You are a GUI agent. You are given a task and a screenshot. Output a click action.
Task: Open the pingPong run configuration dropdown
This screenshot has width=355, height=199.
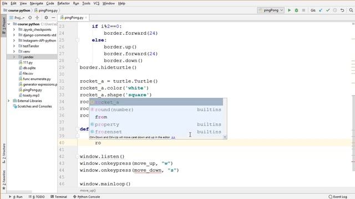coord(271,10)
